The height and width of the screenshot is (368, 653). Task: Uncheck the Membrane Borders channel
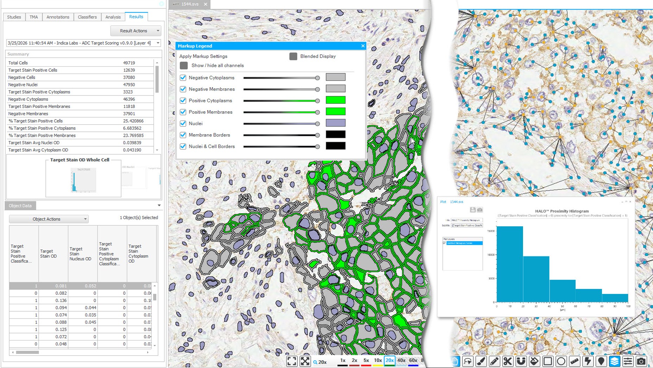183,135
